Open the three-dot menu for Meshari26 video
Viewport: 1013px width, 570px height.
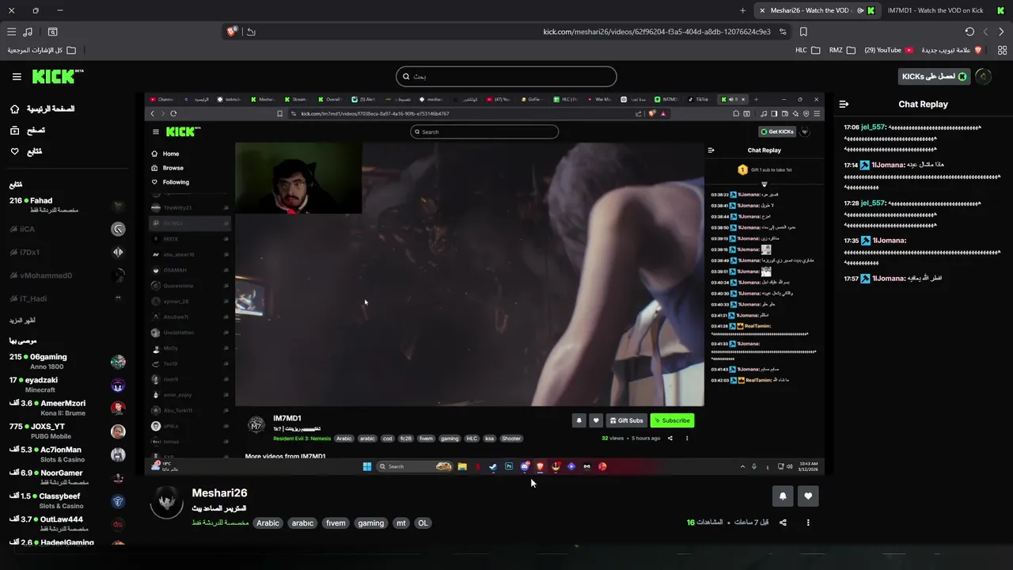pos(808,522)
